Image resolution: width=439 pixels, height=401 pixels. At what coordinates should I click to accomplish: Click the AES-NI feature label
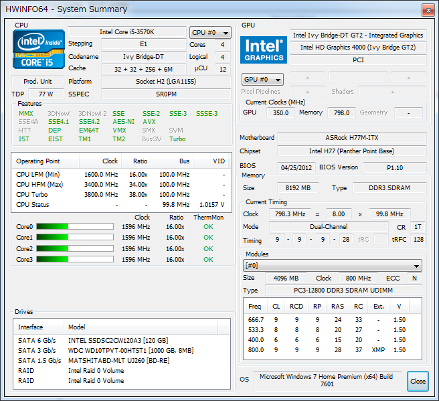(x=123, y=122)
